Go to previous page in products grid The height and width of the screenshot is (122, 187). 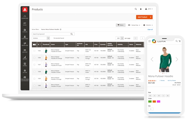click(135, 38)
